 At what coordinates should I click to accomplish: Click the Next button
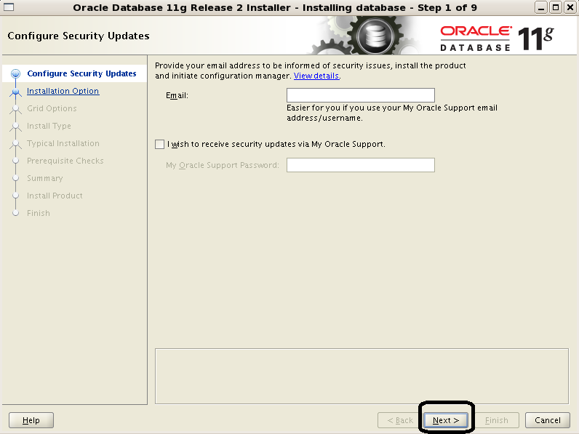click(x=446, y=420)
